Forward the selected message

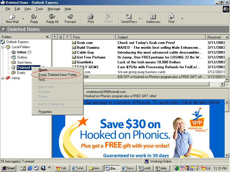click(70, 19)
